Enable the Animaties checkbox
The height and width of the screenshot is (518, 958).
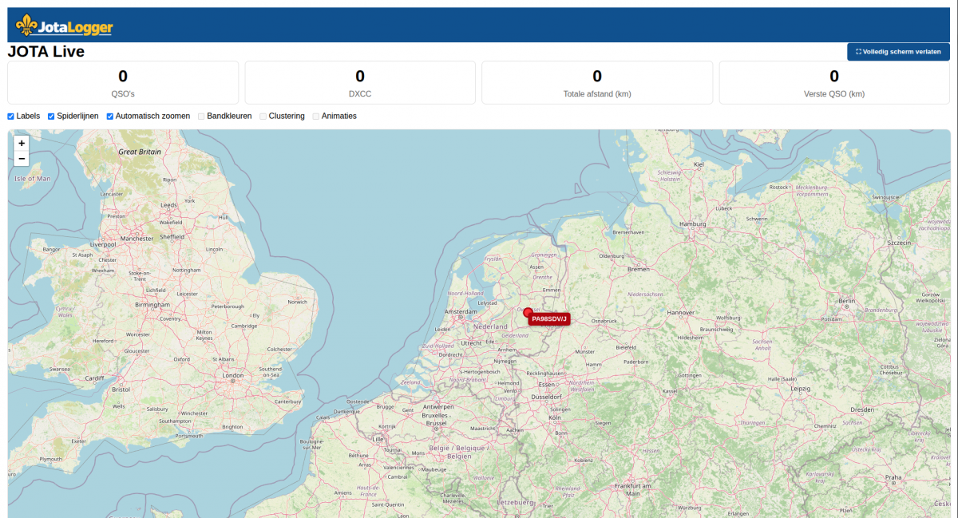tap(316, 116)
